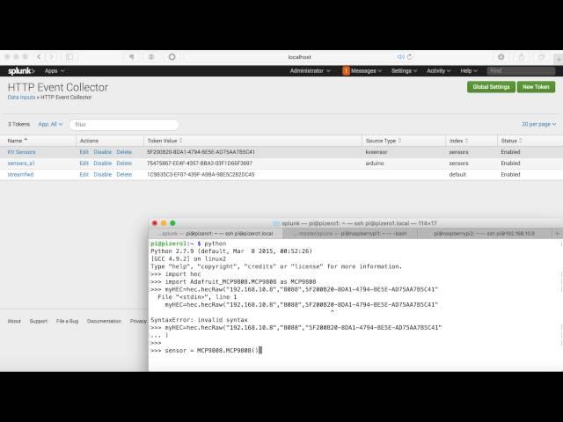Open the App: All filter dropdown
563x422 pixels.
(50, 124)
